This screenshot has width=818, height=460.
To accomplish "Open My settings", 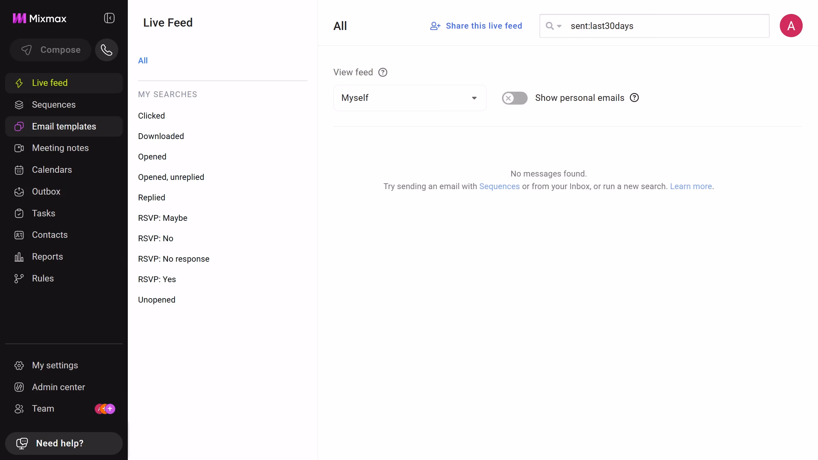I will (64, 366).
